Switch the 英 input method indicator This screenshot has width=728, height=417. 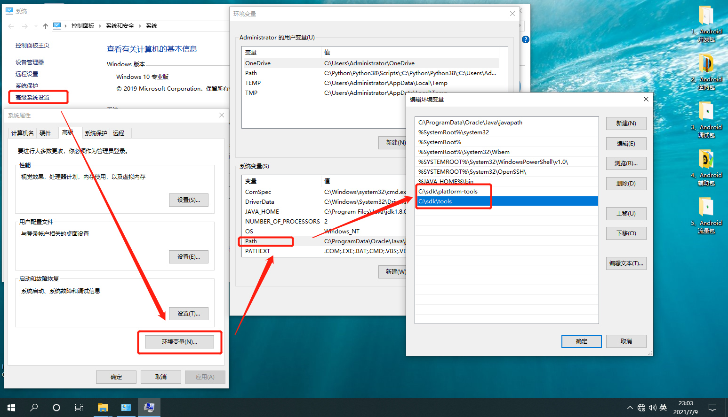pos(664,408)
